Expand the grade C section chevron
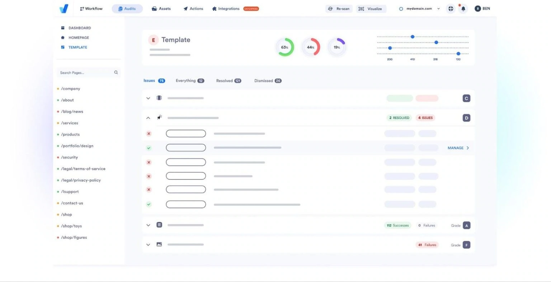This screenshot has height=282, width=551. pyautogui.click(x=148, y=98)
